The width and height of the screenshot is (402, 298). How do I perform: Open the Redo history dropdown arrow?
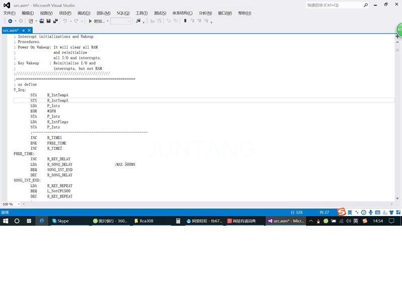(x=82, y=21)
